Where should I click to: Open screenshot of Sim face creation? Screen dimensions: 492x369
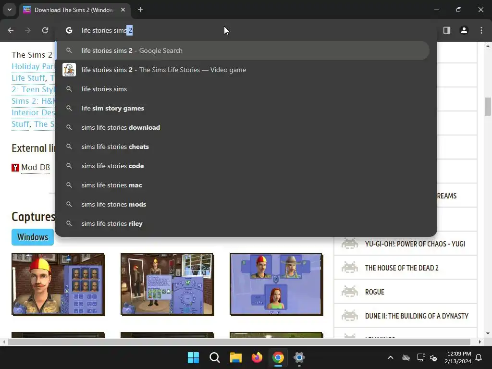[58, 284]
